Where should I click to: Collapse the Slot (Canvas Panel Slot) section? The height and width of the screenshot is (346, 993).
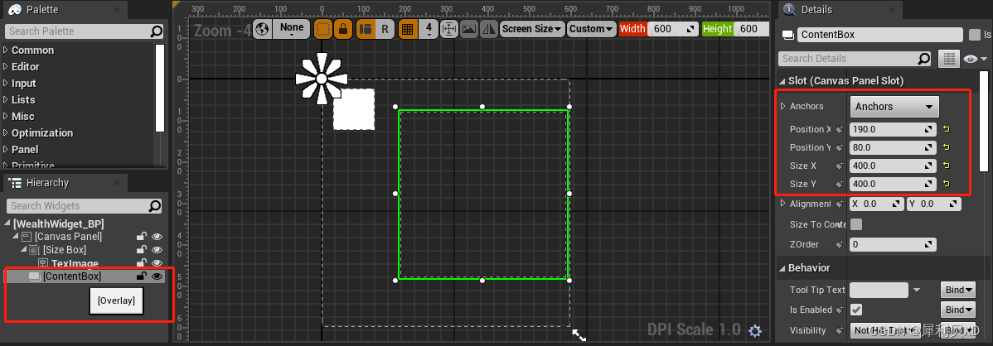782,81
